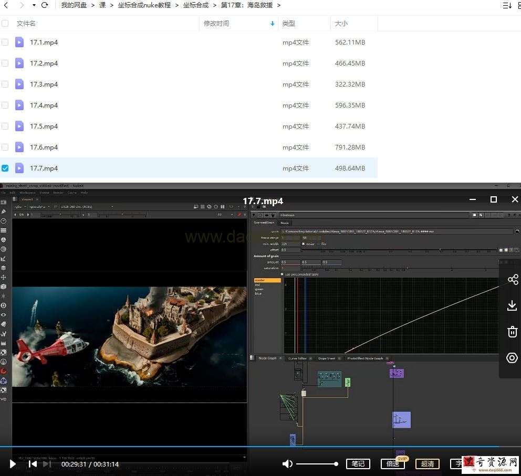The height and width of the screenshot is (476, 521).
Task: Mute the player volume speaker
Action: pyautogui.click(x=287, y=464)
